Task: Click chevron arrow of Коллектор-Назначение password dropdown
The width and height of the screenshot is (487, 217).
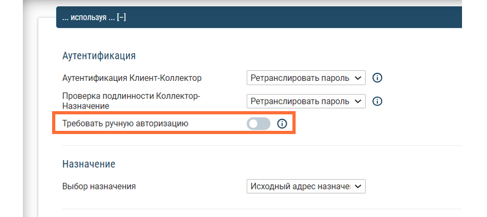Action: click(358, 101)
